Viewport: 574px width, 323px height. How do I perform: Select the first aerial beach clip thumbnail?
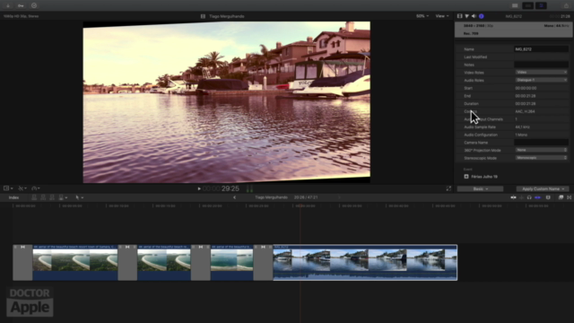tap(75, 263)
